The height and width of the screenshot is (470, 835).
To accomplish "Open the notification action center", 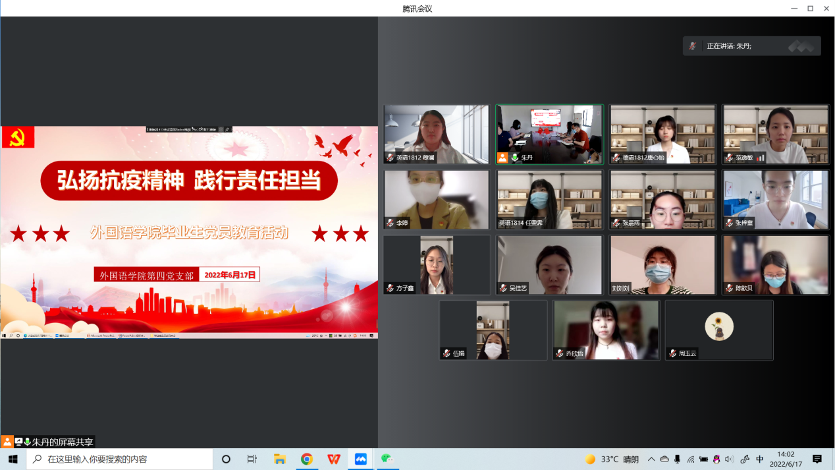I will pyautogui.click(x=817, y=459).
